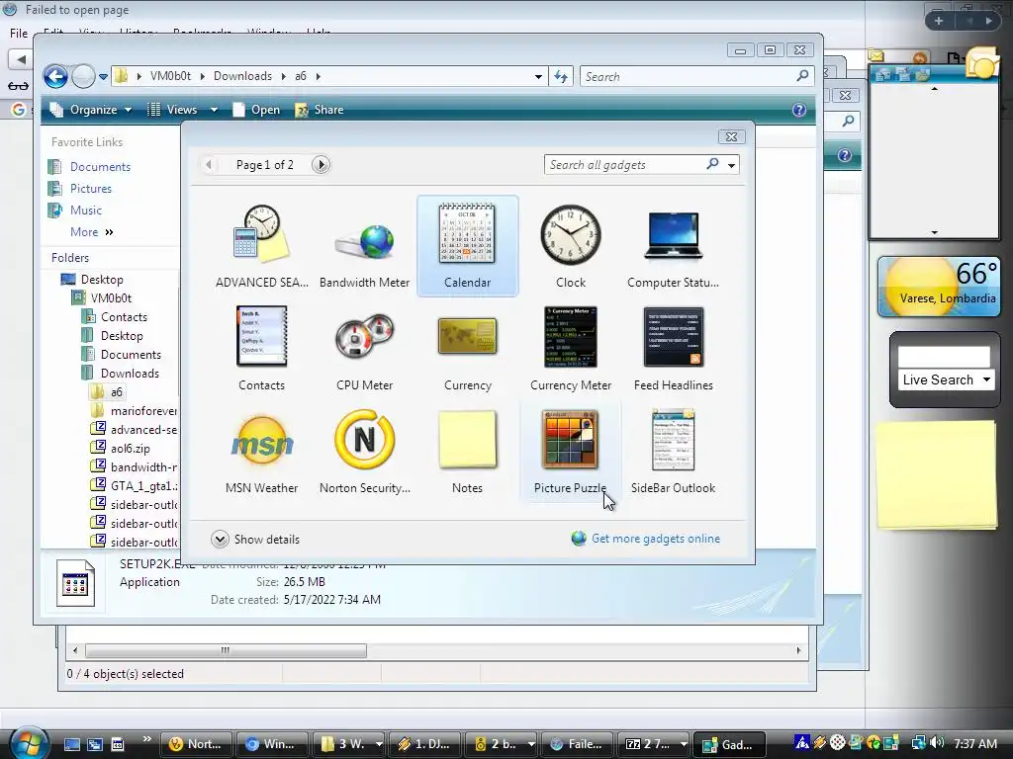Open the Windows Start orb
Viewport: 1013px width, 759px height.
tap(27, 743)
